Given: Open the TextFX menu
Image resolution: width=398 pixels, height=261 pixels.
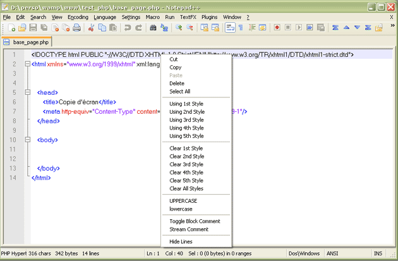Looking at the screenshot, I should (188, 17).
